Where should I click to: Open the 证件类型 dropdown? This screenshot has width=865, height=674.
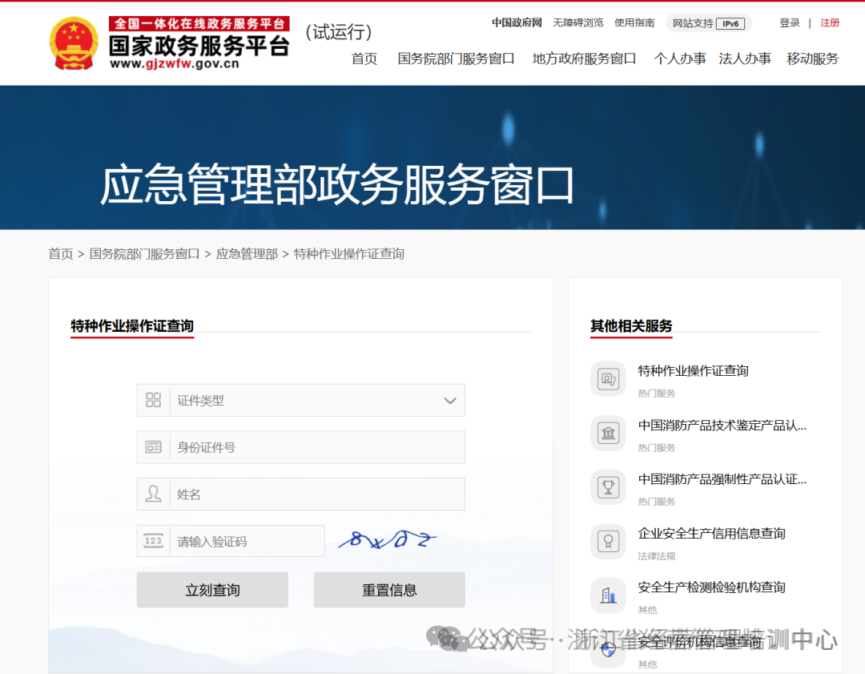(x=300, y=400)
